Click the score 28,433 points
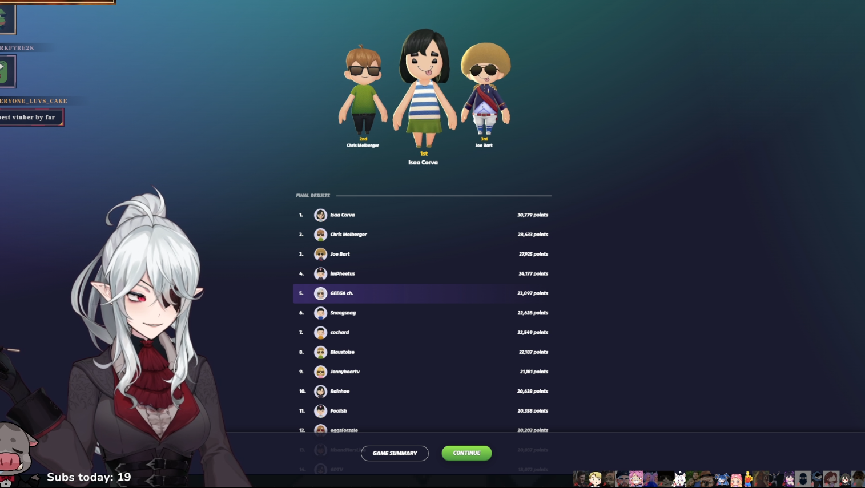 (x=533, y=235)
